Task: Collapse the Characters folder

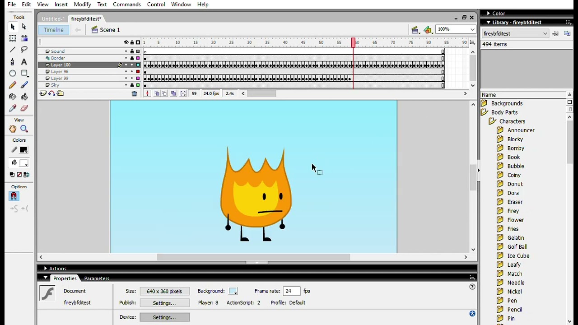Action: pos(492,121)
